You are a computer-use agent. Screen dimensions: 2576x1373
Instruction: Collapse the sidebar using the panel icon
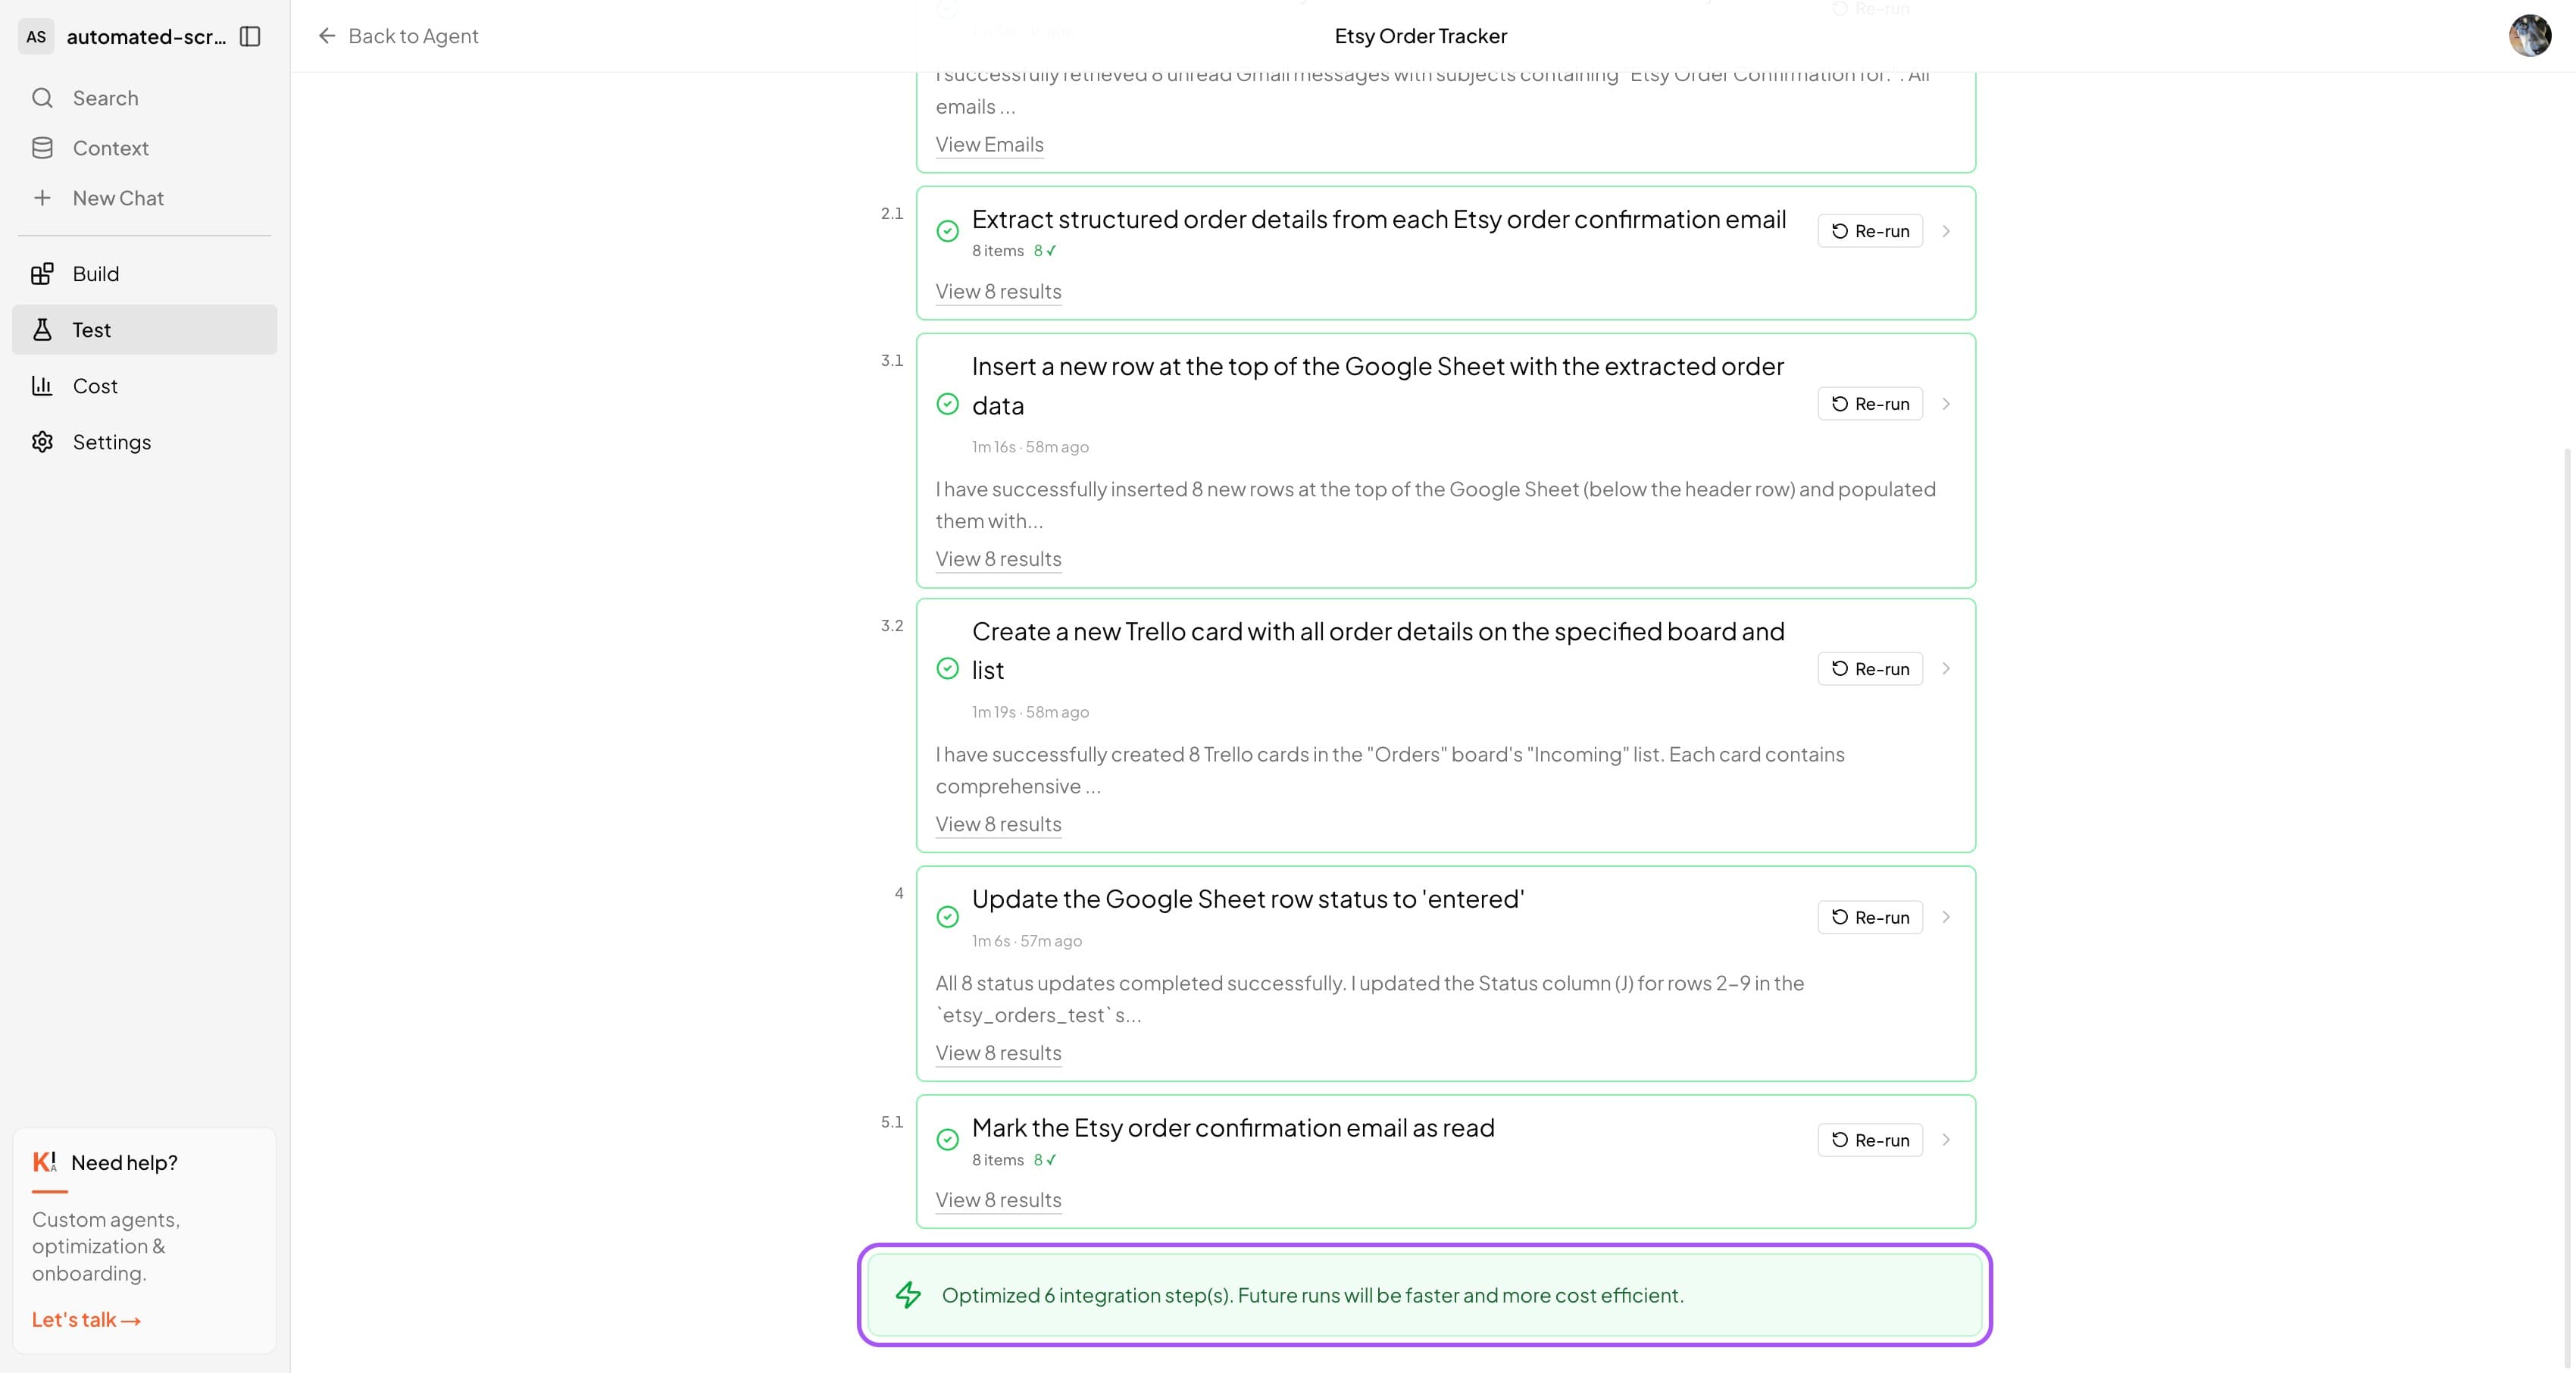pos(251,37)
